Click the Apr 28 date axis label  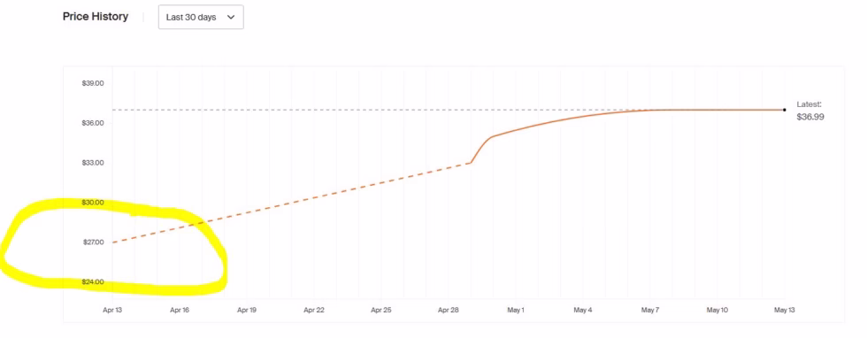(x=448, y=311)
